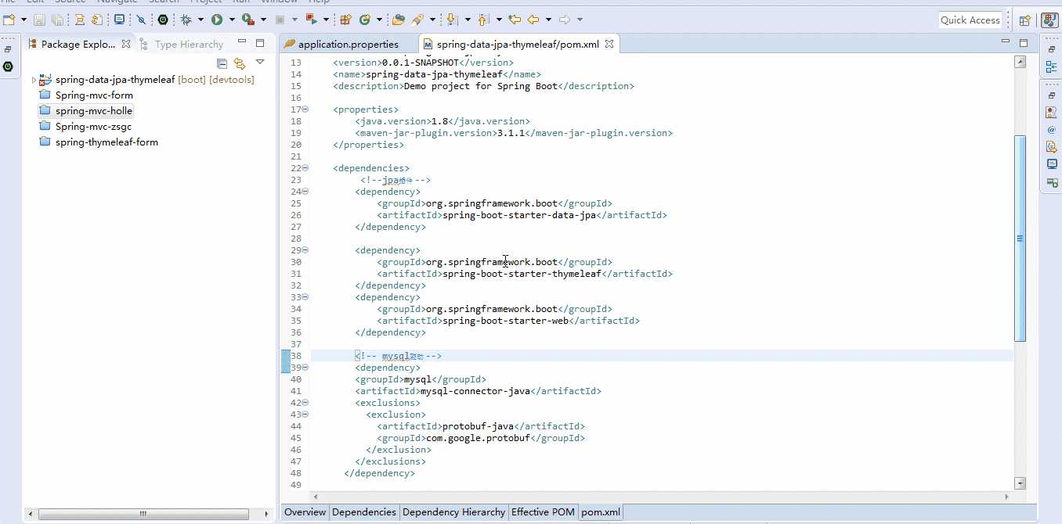Click the green Run button

[217, 20]
